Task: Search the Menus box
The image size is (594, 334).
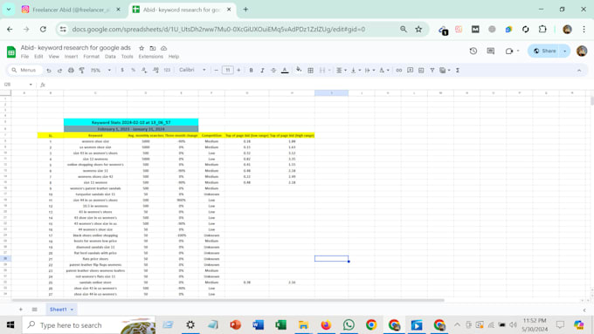Action: pos(24,71)
